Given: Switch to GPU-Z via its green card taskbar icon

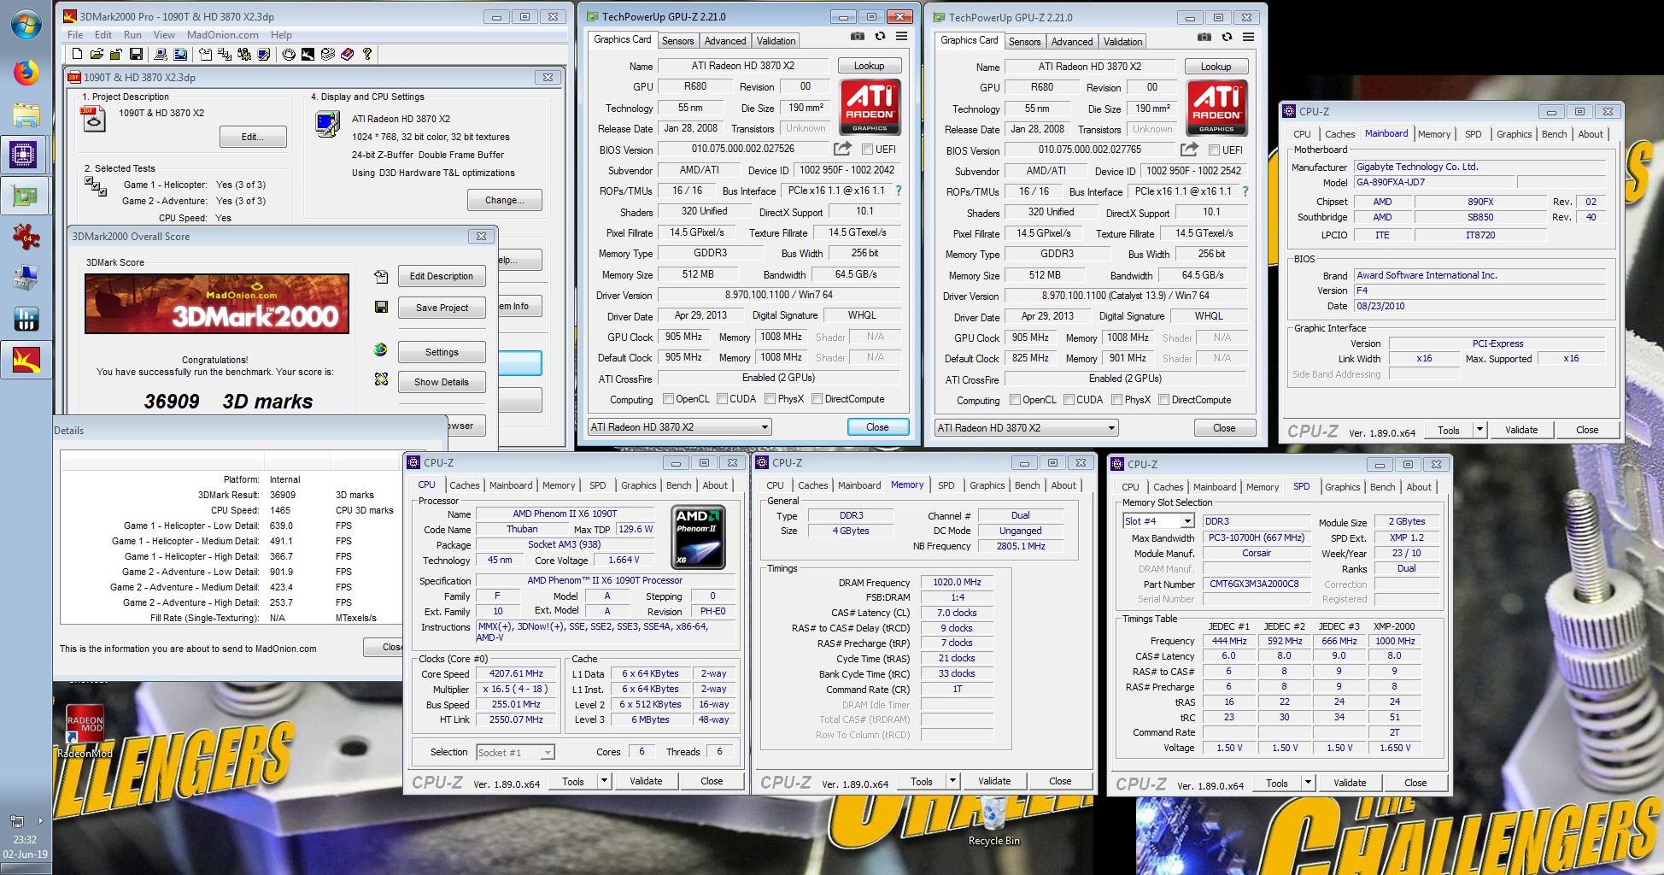Looking at the screenshot, I should 25,196.
